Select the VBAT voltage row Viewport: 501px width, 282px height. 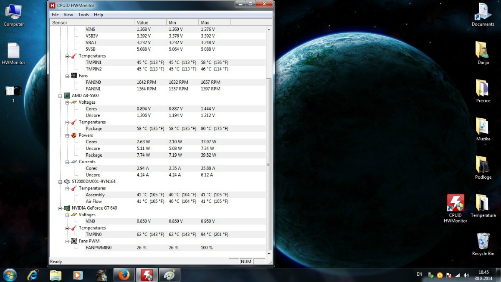(157, 42)
